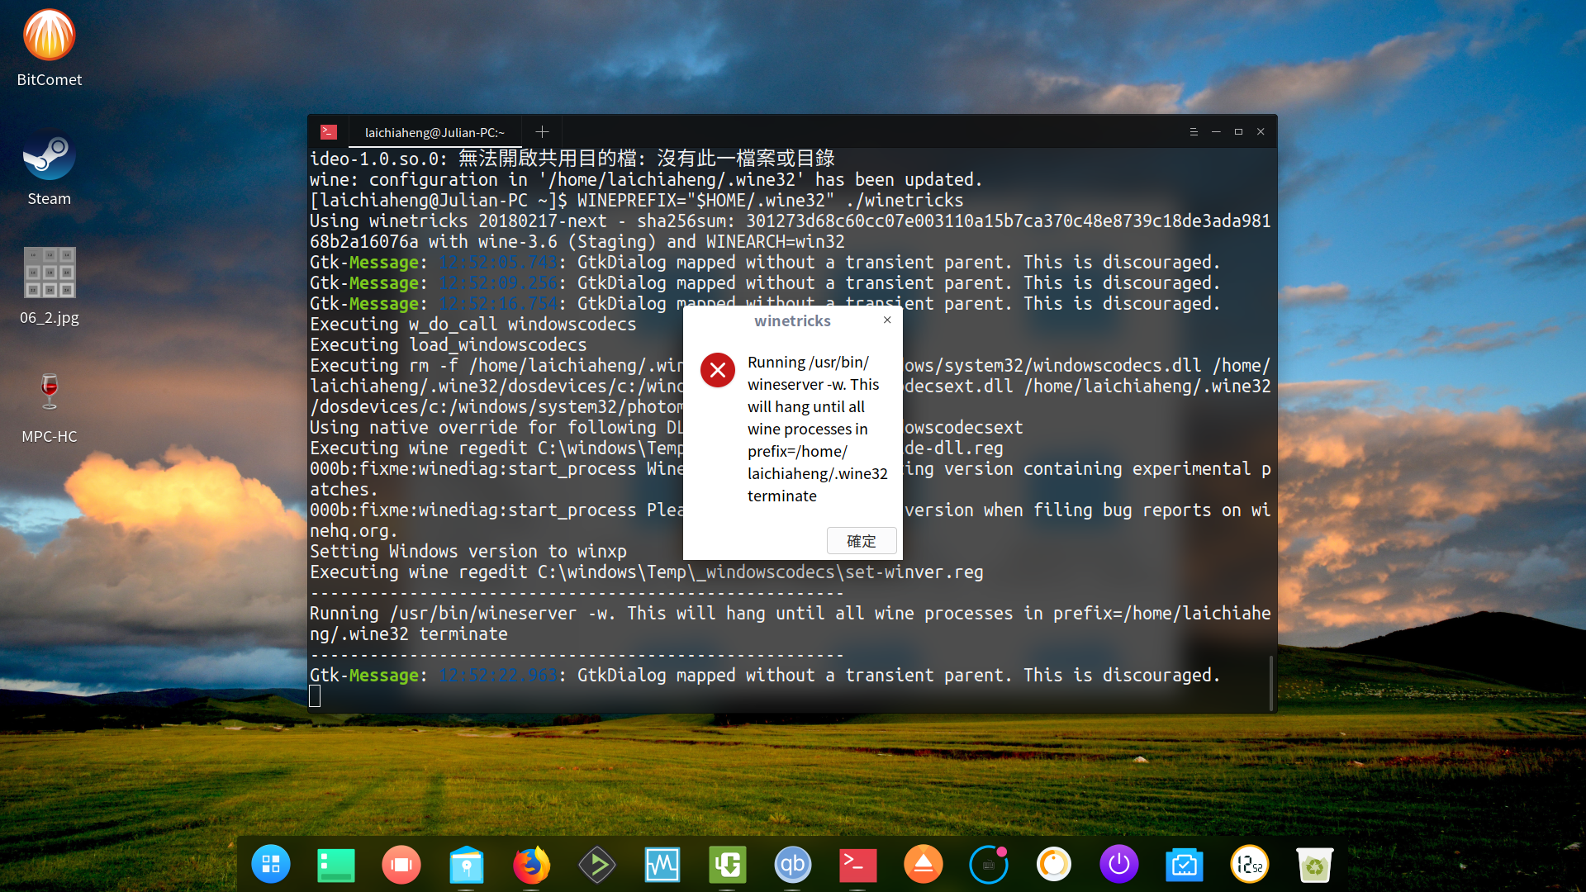The image size is (1586, 892).
Task: Click the clock in the dock
Action: coord(1250,865)
